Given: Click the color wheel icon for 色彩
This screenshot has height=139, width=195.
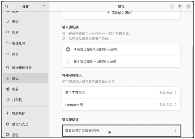Looking at the screenshot, I should point(7,89).
